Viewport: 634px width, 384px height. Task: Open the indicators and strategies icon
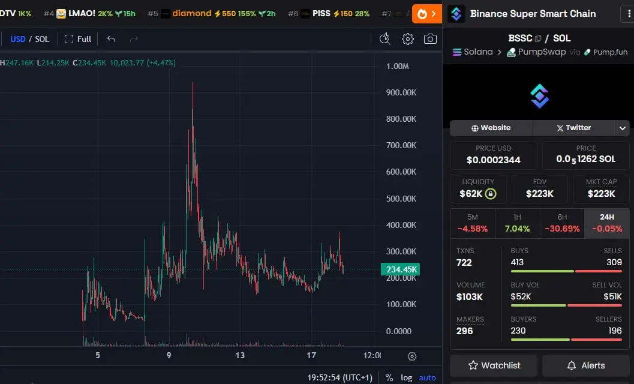[x=384, y=39]
